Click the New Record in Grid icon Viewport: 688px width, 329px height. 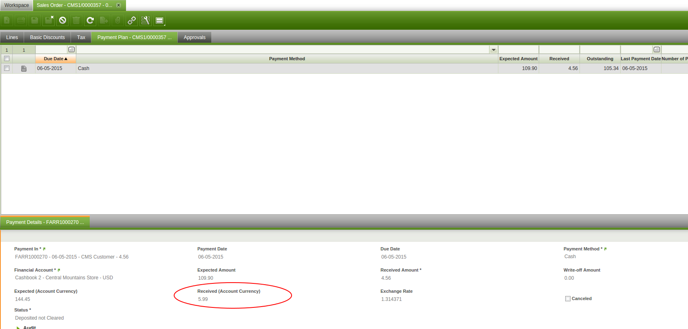(x=21, y=20)
